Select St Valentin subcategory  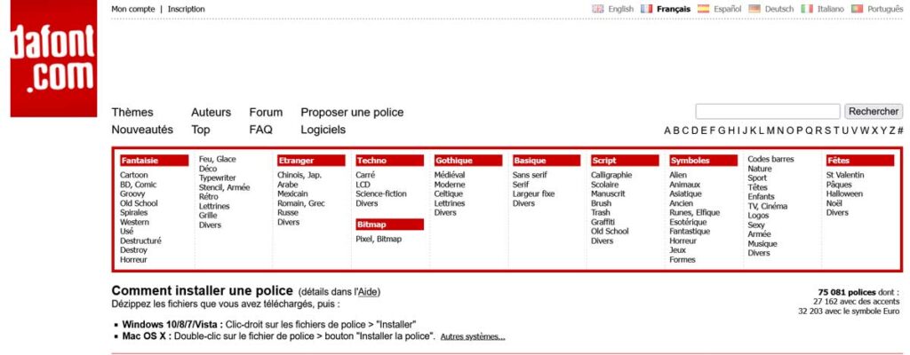[x=845, y=175]
